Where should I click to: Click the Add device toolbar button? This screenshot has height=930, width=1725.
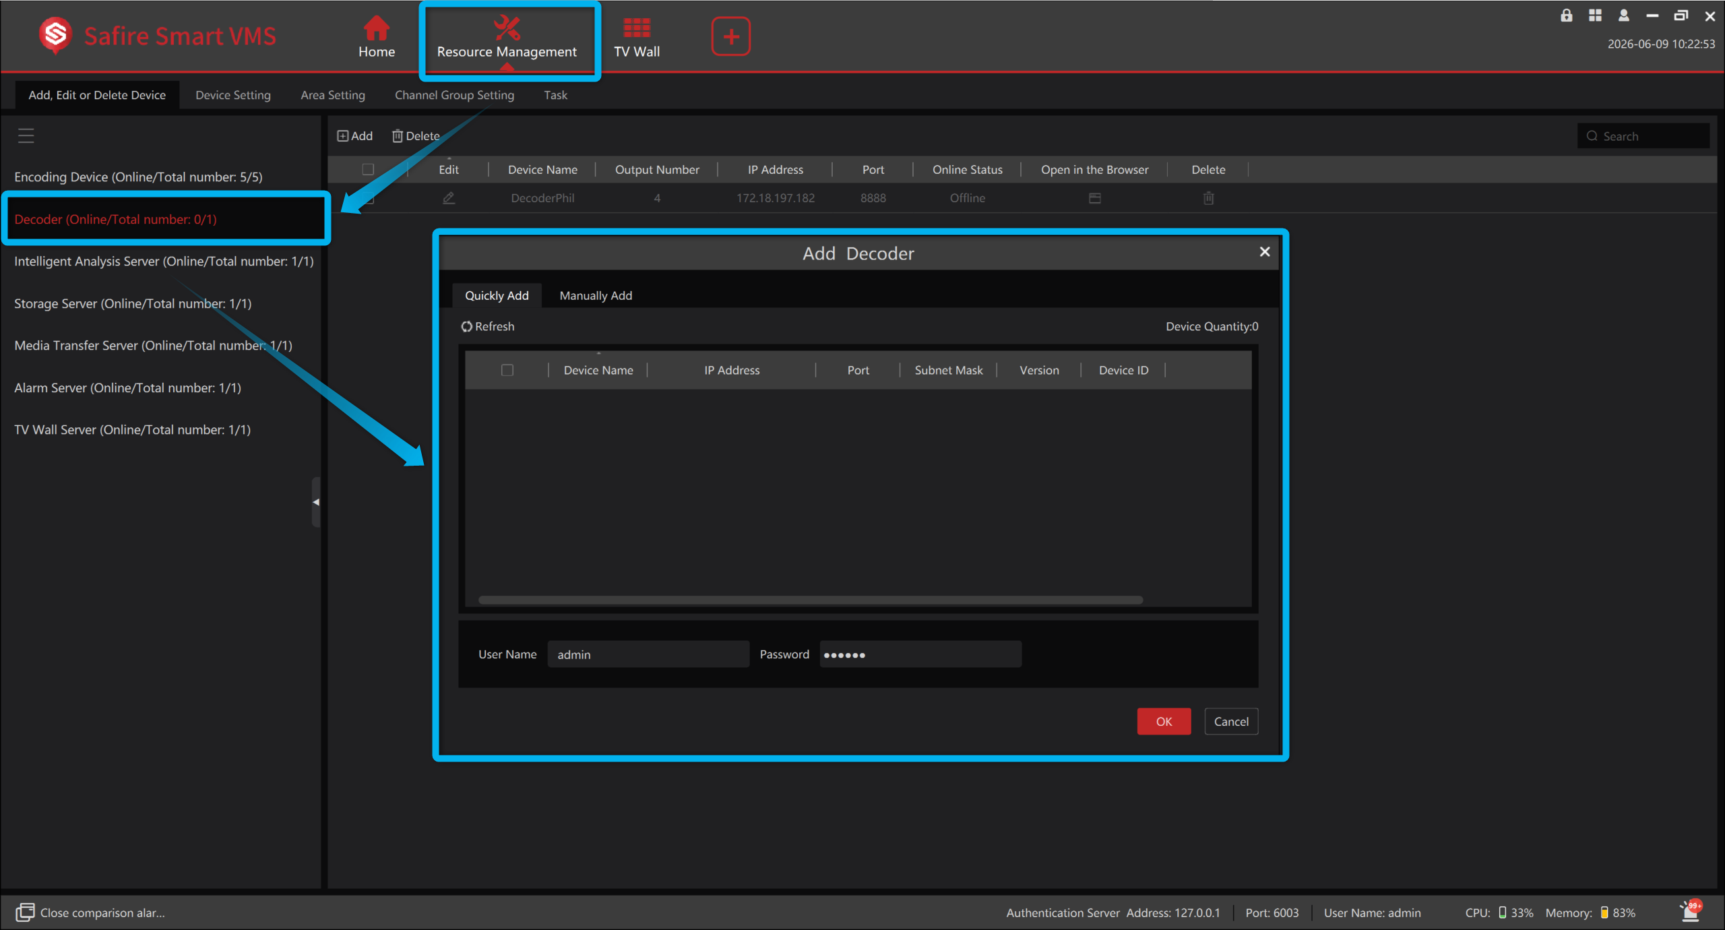coord(354,136)
